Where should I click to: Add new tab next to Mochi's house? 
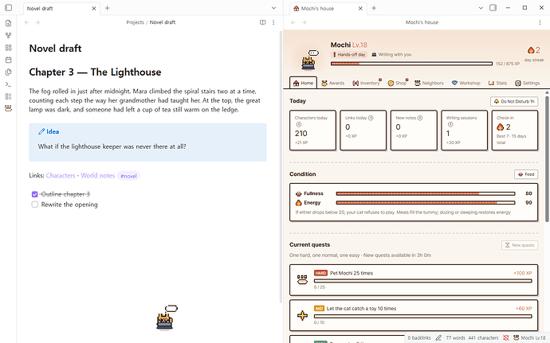(x=374, y=8)
